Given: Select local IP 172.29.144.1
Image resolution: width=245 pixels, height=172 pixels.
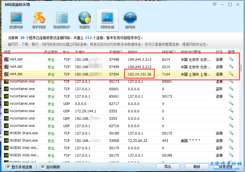Looking at the screenshot, I should pyautogui.click(x=85, y=111).
